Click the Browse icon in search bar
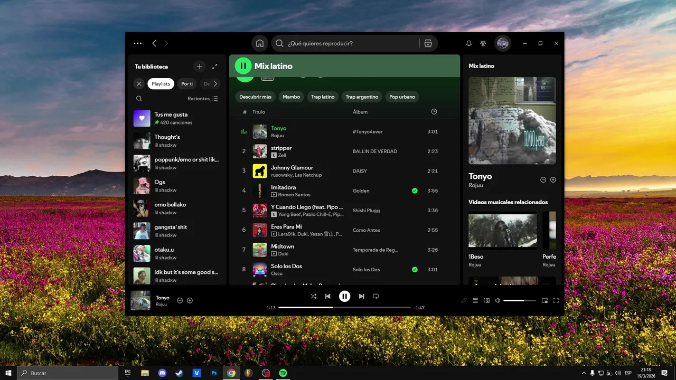 (428, 43)
